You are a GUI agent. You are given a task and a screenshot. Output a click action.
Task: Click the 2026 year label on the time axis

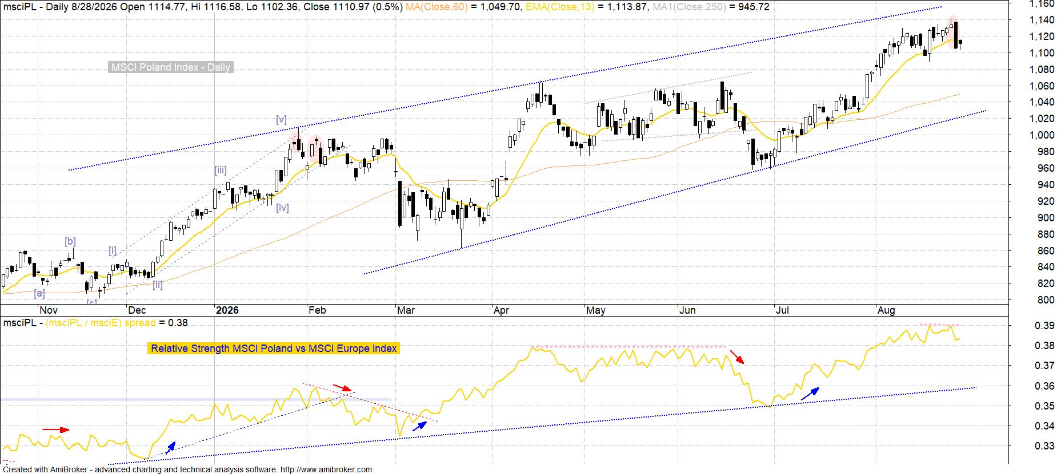coord(227,310)
